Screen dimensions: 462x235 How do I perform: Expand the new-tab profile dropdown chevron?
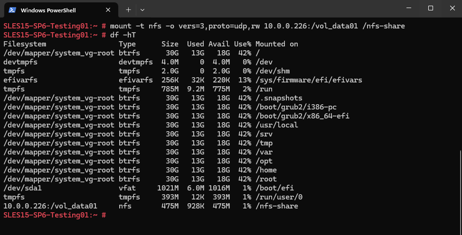coord(142,9)
